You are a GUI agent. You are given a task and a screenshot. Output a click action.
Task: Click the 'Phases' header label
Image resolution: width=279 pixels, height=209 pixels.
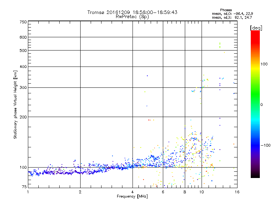click(226, 10)
